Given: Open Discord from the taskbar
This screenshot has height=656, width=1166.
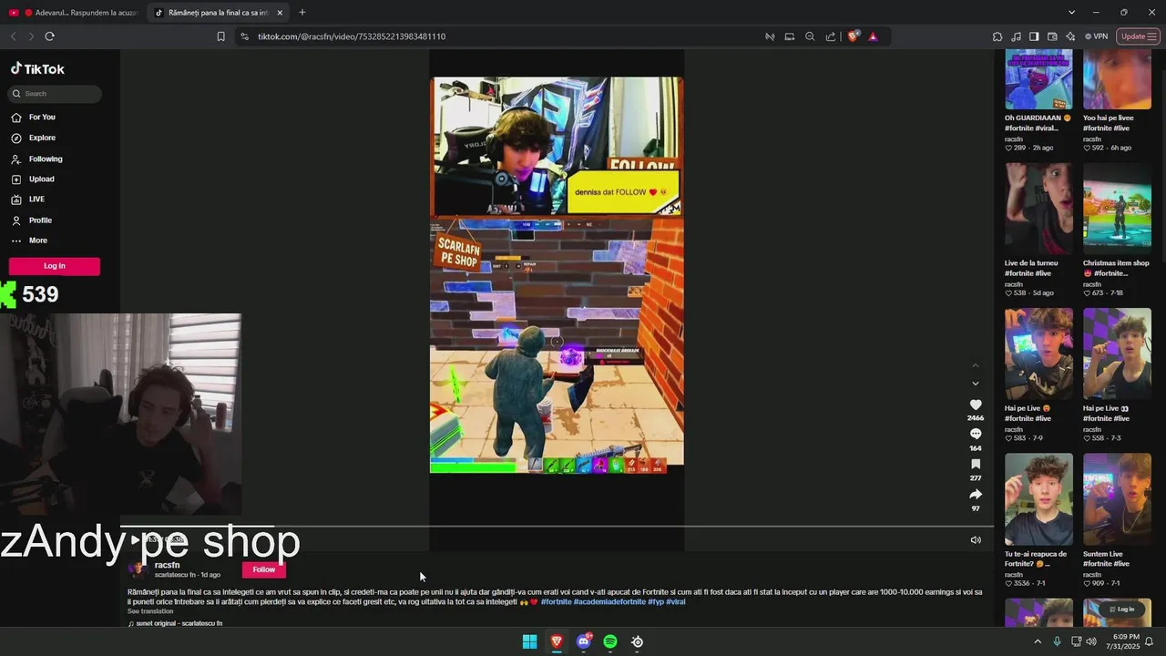Looking at the screenshot, I should point(584,641).
